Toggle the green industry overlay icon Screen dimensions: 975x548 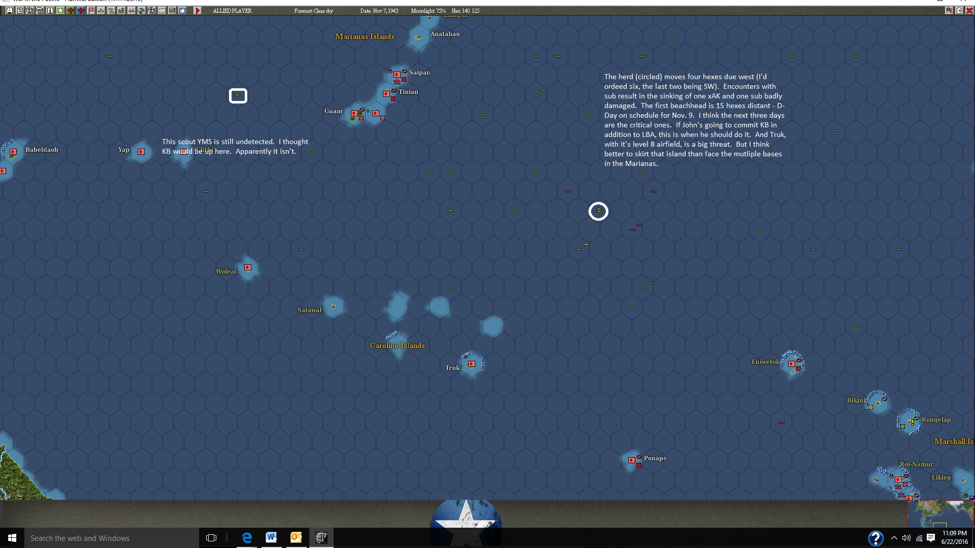(121, 11)
